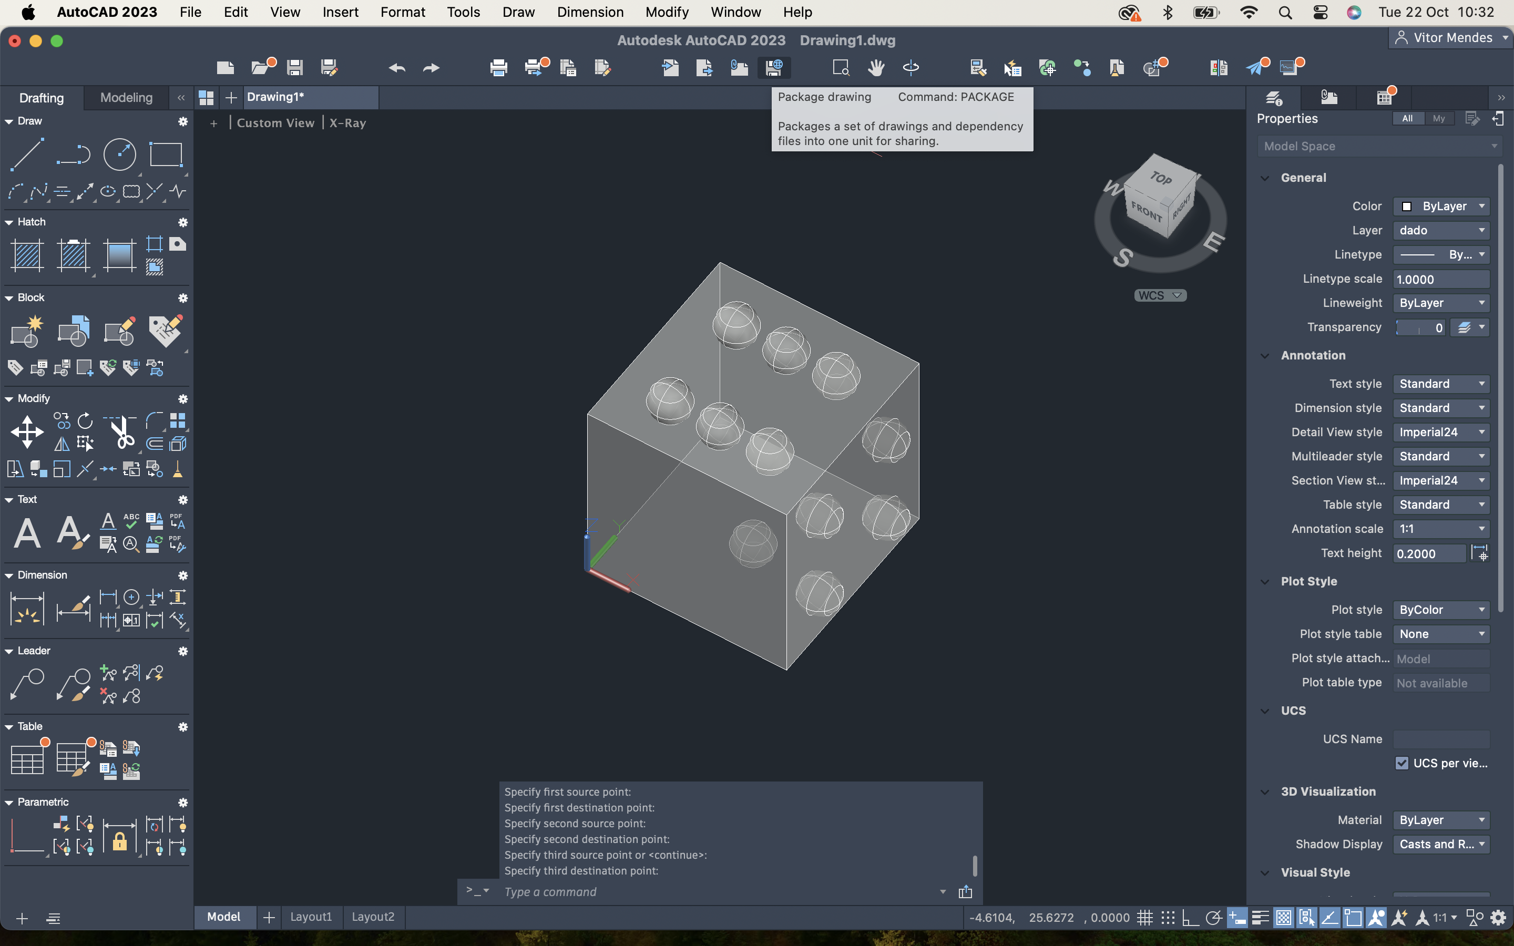The height and width of the screenshot is (946, 1514).
Task: Toggle grid display in status bar
Action: pyautogui.click(x=1145, y=918)
